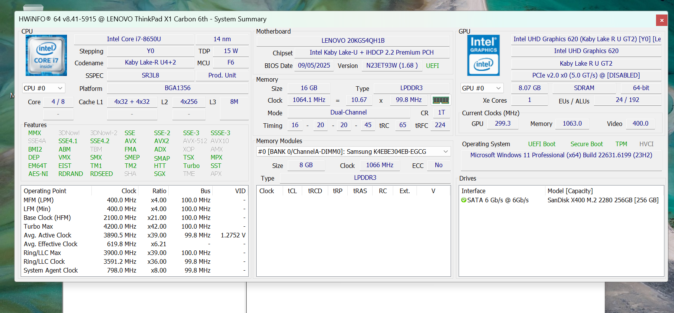Screen dimensions: 674x313
Task: Click the 1064.1 MHz memory clock value
Action: (x=309, y=100)
